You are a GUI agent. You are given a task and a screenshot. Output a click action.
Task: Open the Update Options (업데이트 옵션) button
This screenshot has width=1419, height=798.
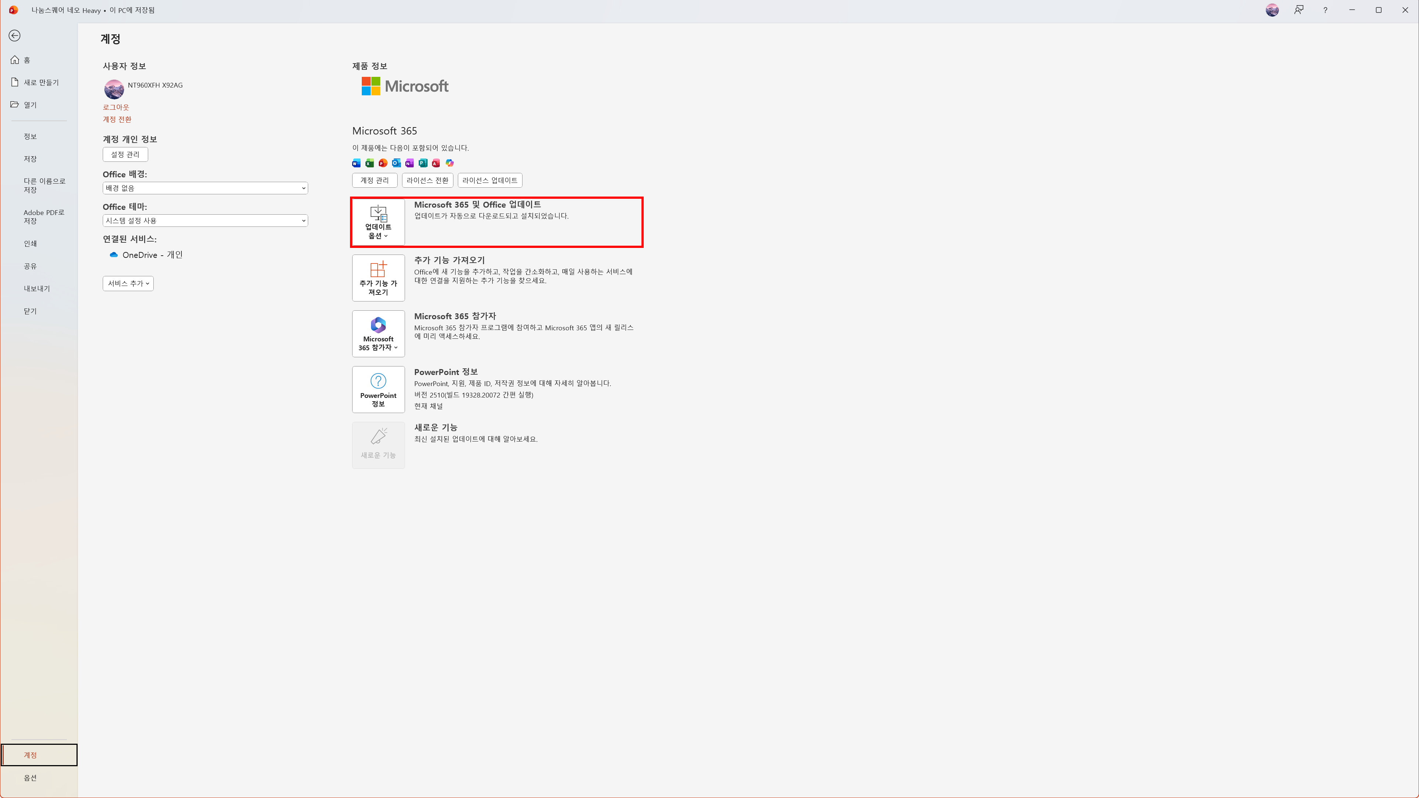pyautogui.click(x=378, y=222)
